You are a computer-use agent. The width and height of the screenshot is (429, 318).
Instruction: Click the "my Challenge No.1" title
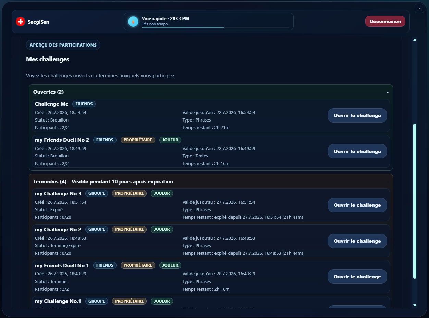(58, 301)
